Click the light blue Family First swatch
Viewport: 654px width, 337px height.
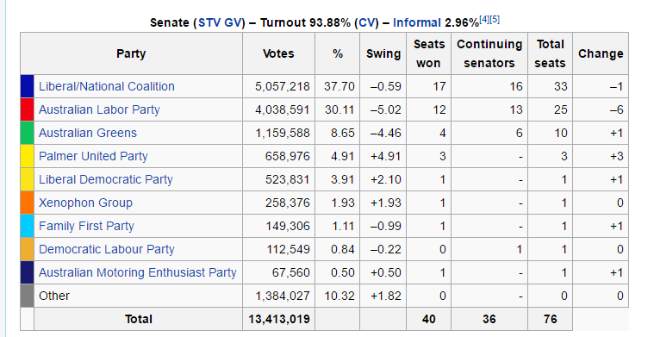[x=27, y=226]
